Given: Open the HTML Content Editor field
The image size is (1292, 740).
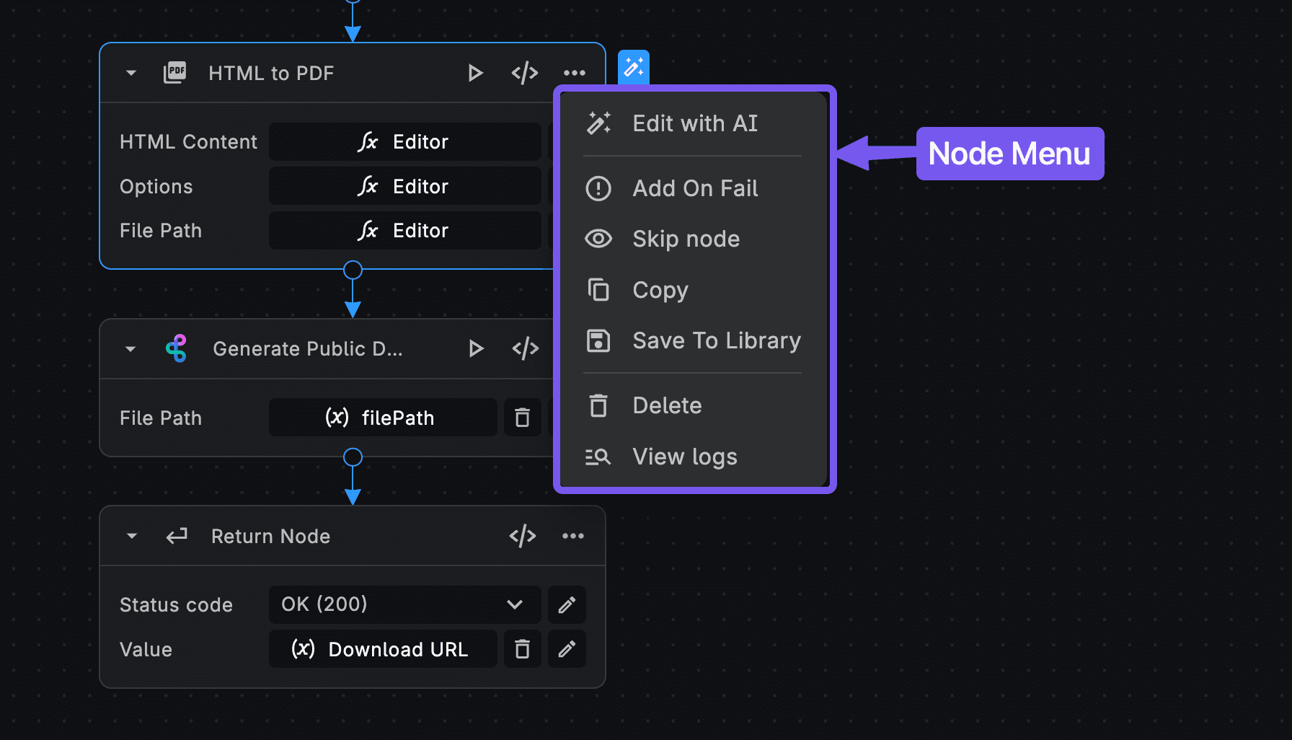Looking at the screenshot, I should [x=404, y=142].
